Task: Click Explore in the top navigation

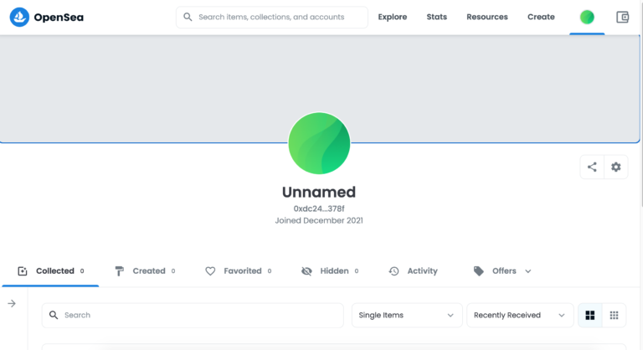Action: point(392,17)
